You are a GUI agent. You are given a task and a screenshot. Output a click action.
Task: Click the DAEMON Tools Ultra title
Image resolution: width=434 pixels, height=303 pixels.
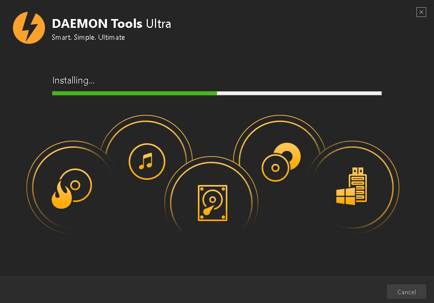tap(111, 24)
